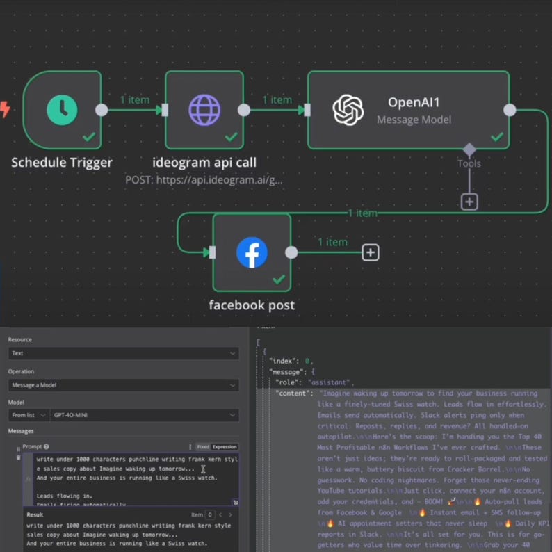Click the "role" key in the JSON output

289,382
